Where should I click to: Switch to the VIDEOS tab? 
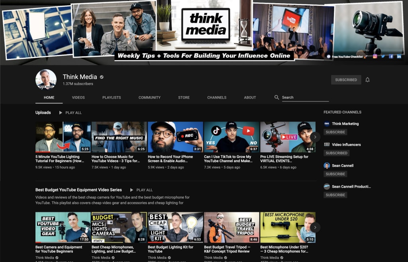tap(78, 97)
